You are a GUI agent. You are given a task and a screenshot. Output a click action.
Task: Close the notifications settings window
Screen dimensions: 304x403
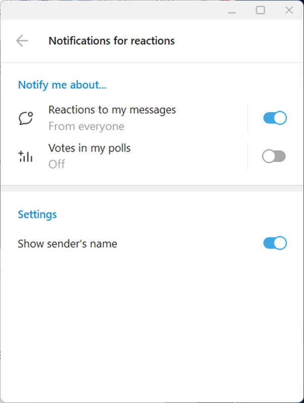coord(289,10)
